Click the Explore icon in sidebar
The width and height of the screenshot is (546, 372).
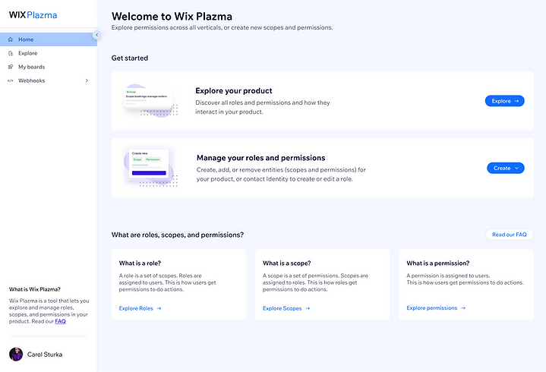[11, 53]
